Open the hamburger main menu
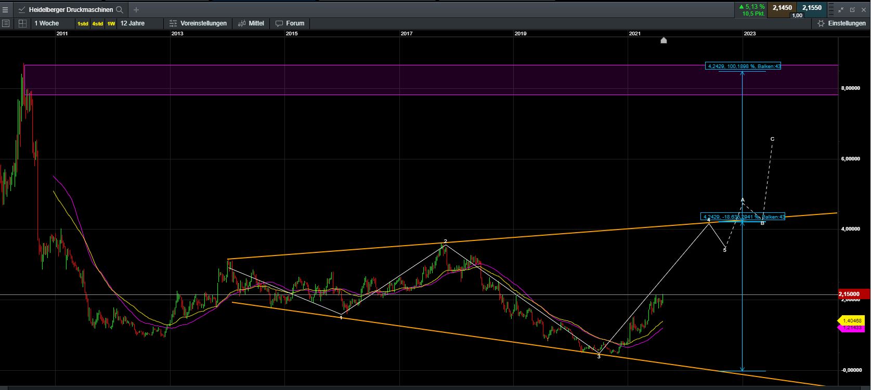 (5, 9)
